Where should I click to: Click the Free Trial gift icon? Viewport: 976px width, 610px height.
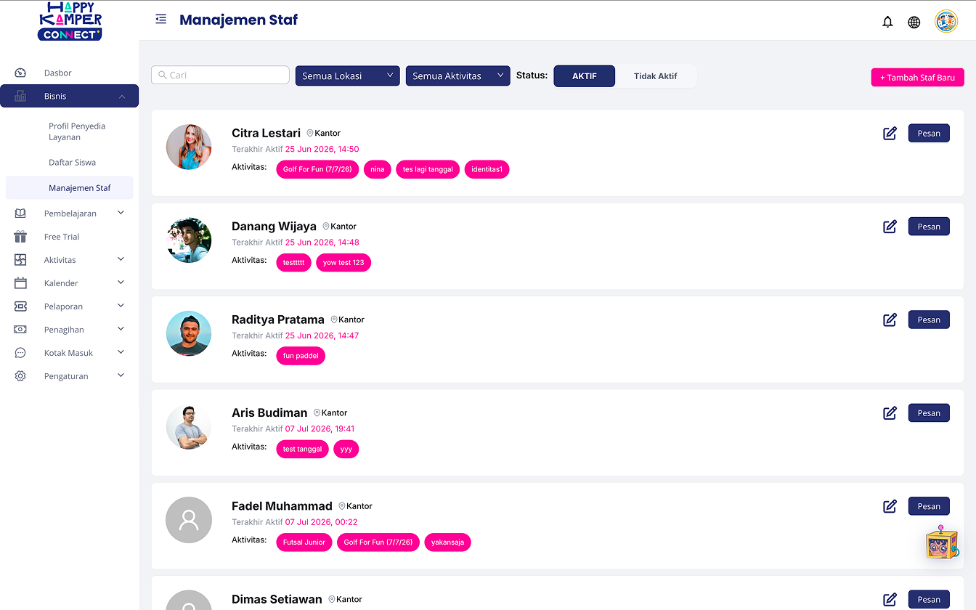(x=20, y=237)
